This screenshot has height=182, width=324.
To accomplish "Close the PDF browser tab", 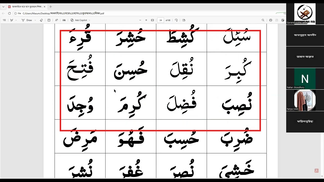I will tap(45, 7).
